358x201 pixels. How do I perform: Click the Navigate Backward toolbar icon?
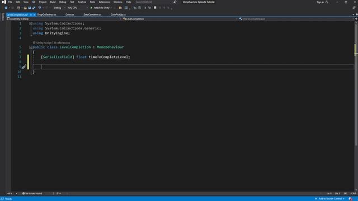pos(6,8)
